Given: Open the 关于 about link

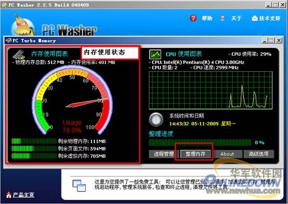Looking at the screenshot, I should pyautogui.click(x=236, y=18).
